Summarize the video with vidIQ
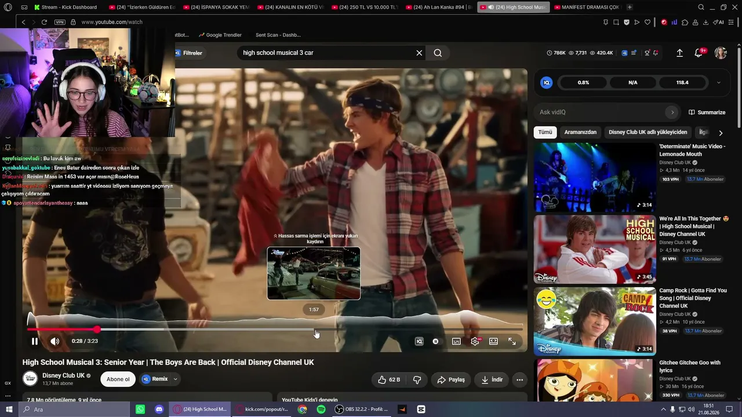Viewport: 742px width, 417px height. [x=707, y=112]
